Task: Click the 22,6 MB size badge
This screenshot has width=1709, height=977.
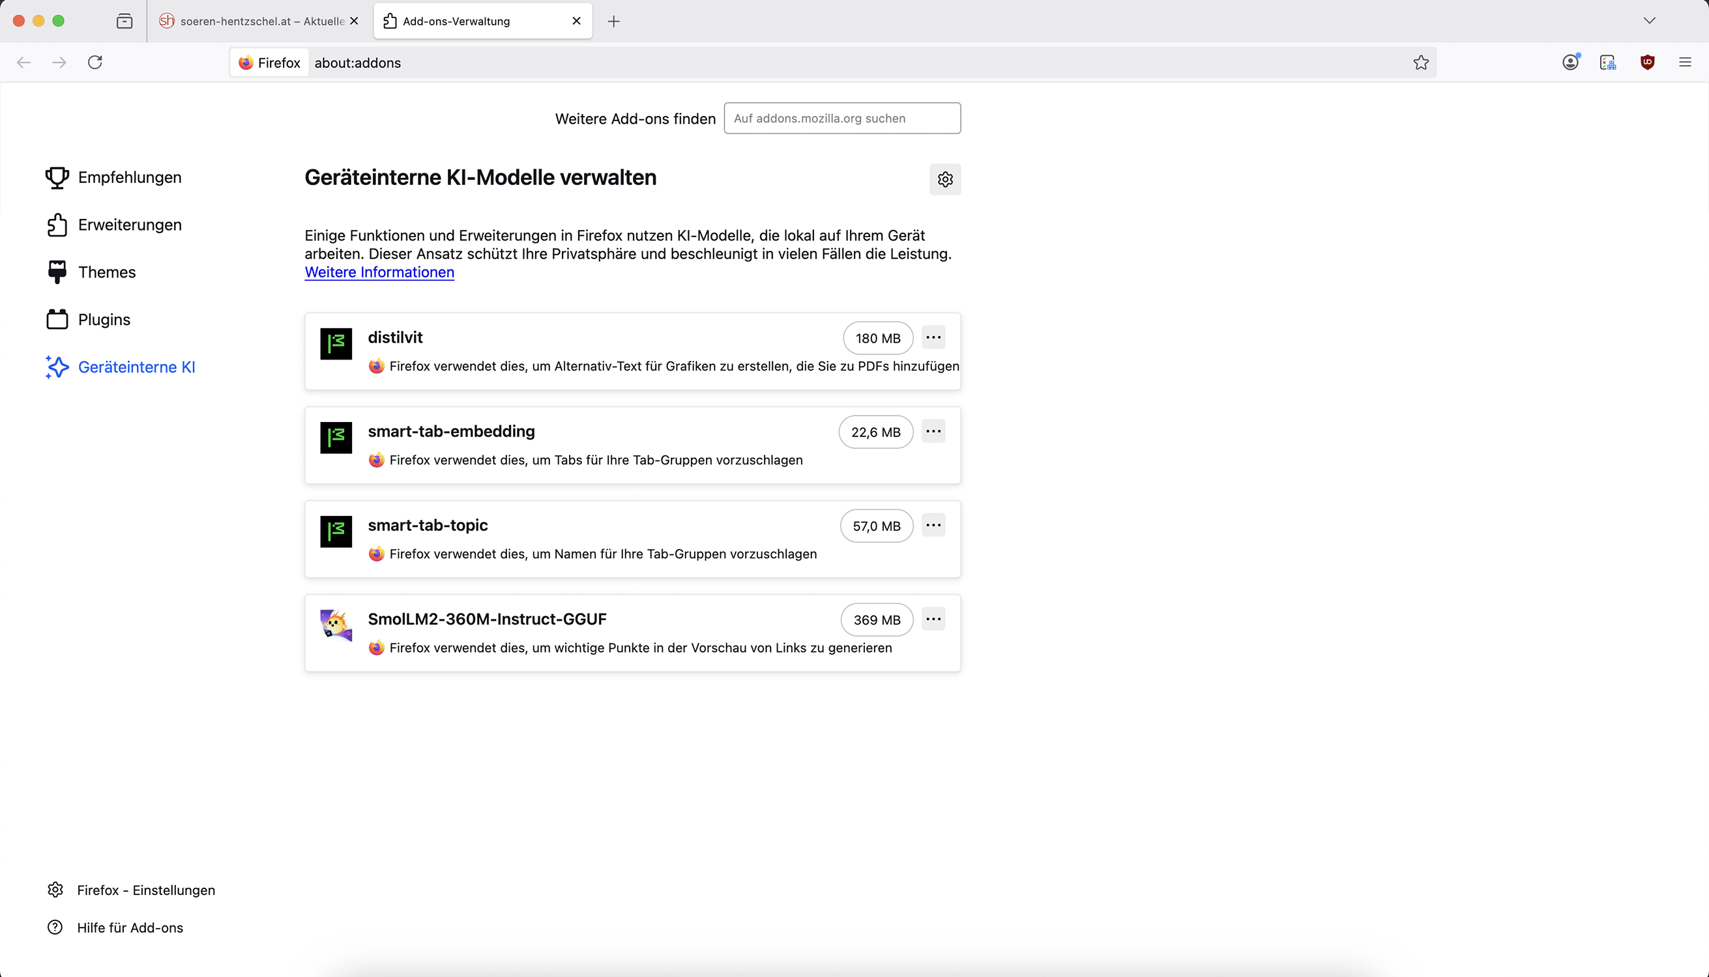Action: [875, 432]
